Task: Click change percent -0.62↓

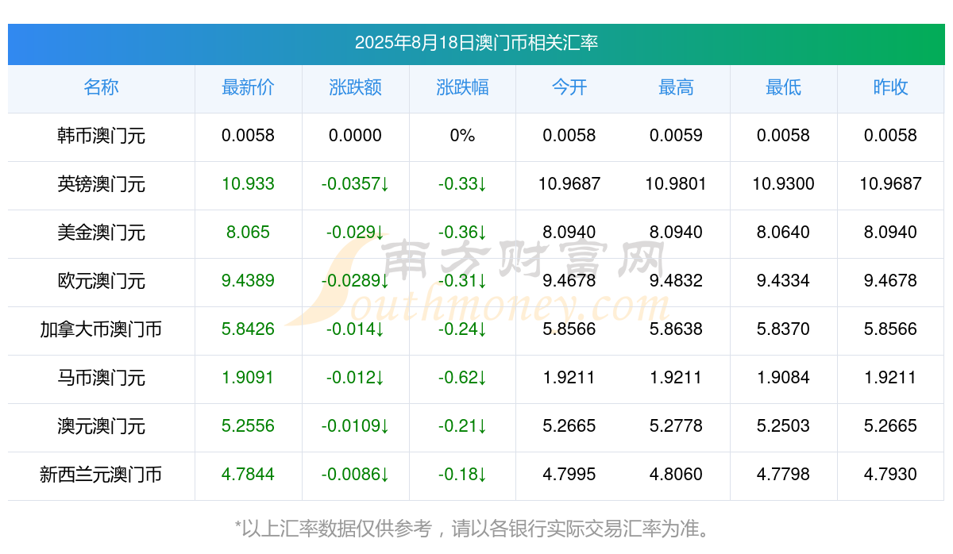Action: tap(462, 378)
